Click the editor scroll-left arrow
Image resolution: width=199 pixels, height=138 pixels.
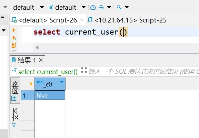(37, 48)
